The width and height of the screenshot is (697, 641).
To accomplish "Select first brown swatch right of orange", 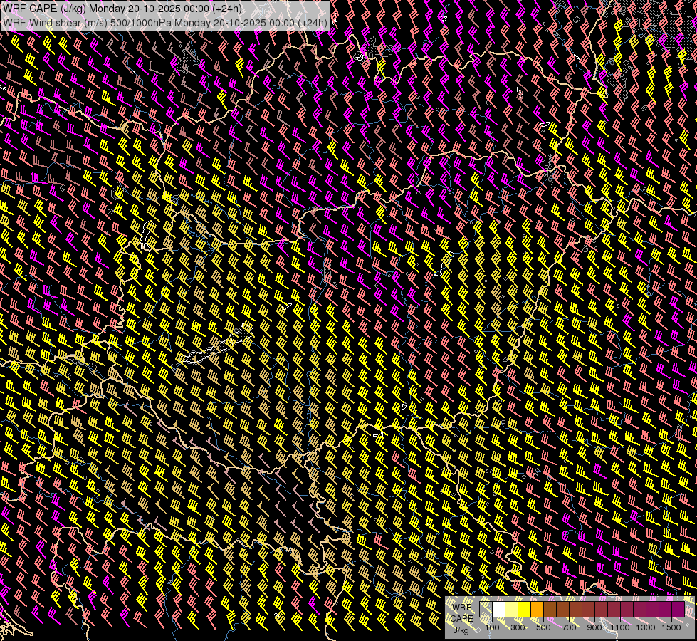I will point(550,610).
